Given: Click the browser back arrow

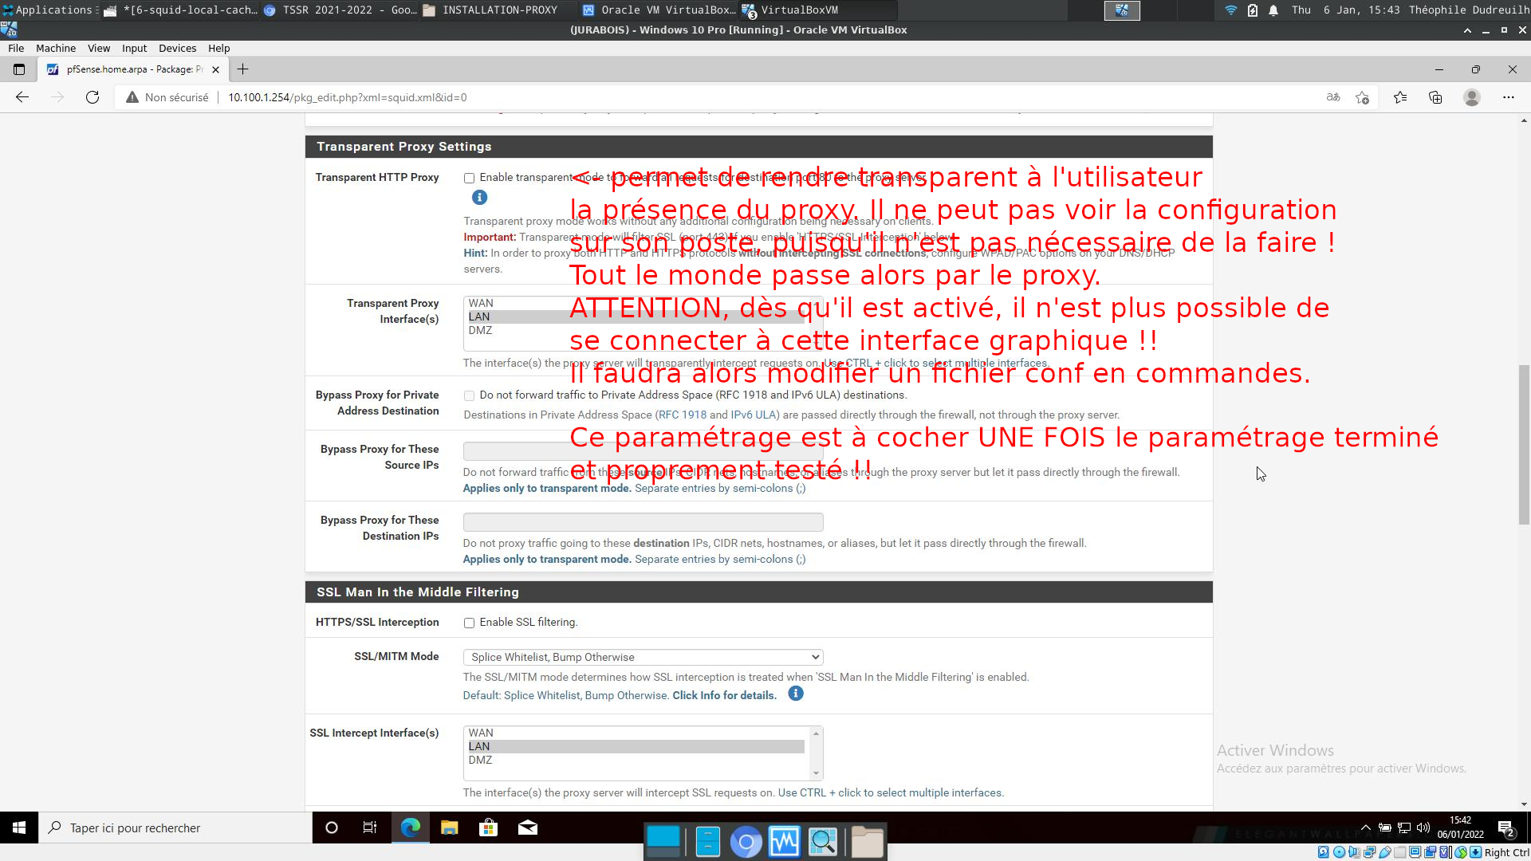Looking at the screenshot, I should click(22, 97).
